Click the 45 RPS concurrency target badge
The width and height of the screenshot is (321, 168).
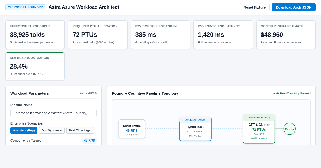click(x=89, y=141)
